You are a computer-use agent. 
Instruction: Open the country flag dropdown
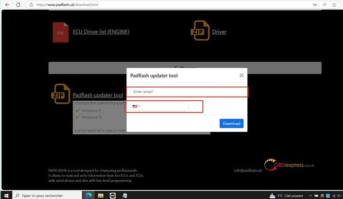point(136,107)
